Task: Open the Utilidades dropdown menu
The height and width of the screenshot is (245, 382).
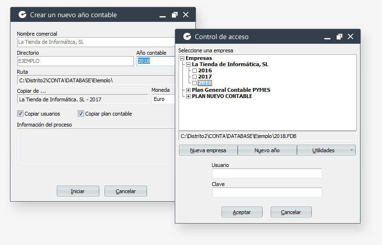Action: (326, 150)
